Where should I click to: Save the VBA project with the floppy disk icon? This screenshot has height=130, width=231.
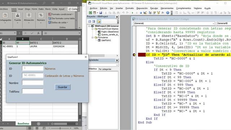pyautogui.click(x=101, y=13)
